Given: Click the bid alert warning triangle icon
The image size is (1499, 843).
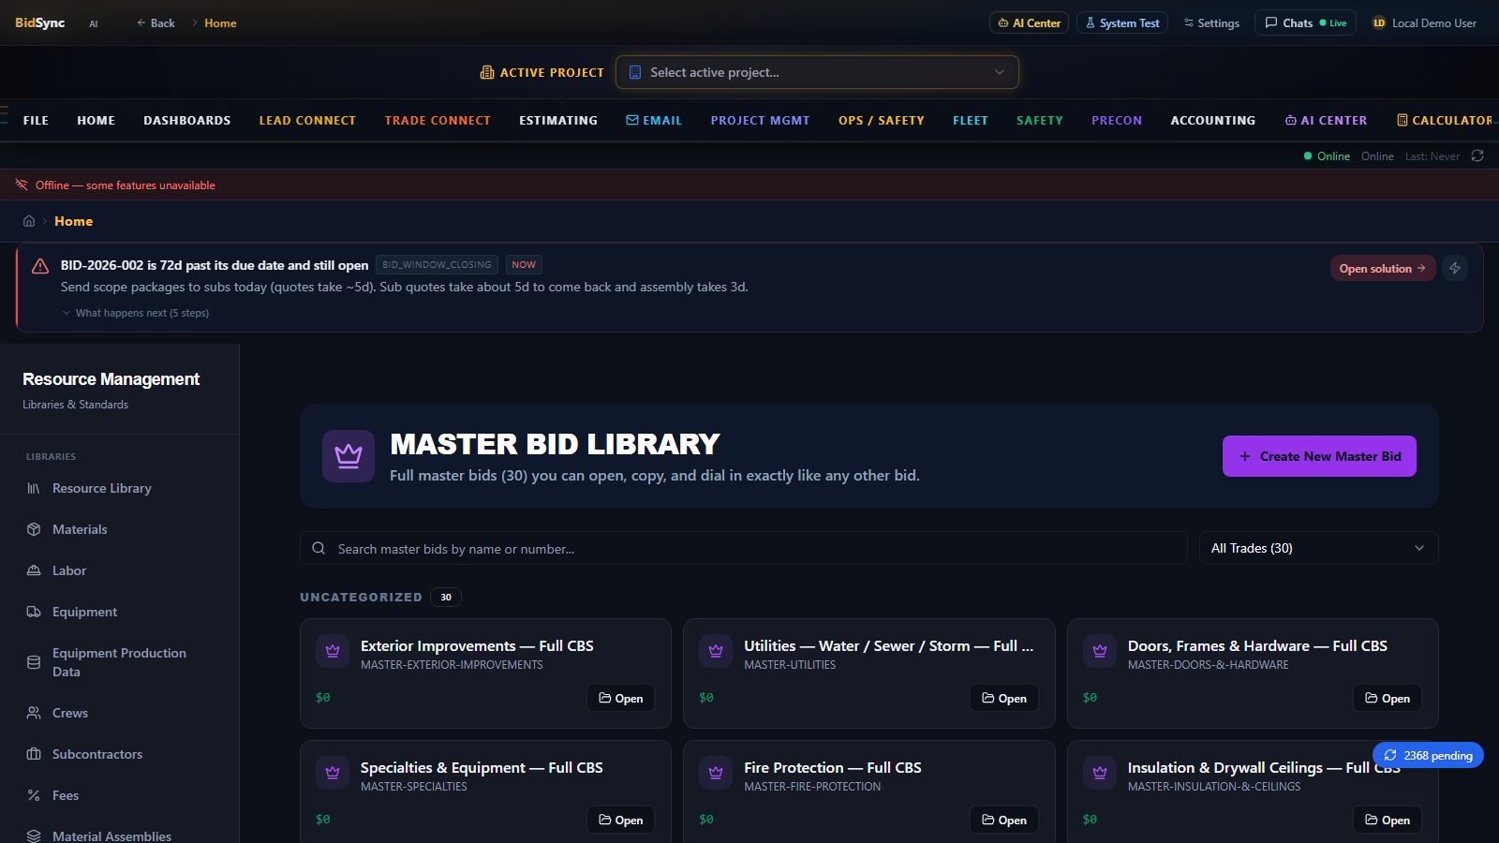Looking at the screenshot, I should (40, 266).
